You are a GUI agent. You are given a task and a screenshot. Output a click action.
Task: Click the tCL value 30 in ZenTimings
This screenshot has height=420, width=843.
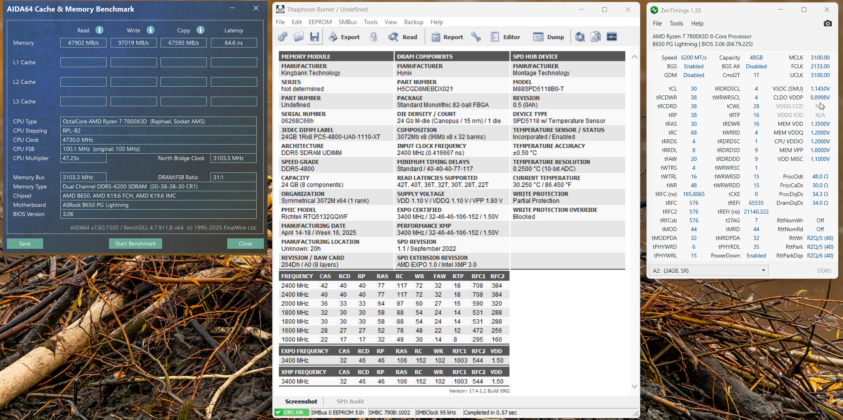click(x=694, y=89)
